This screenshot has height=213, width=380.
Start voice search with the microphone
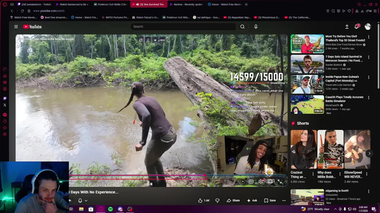256,27
